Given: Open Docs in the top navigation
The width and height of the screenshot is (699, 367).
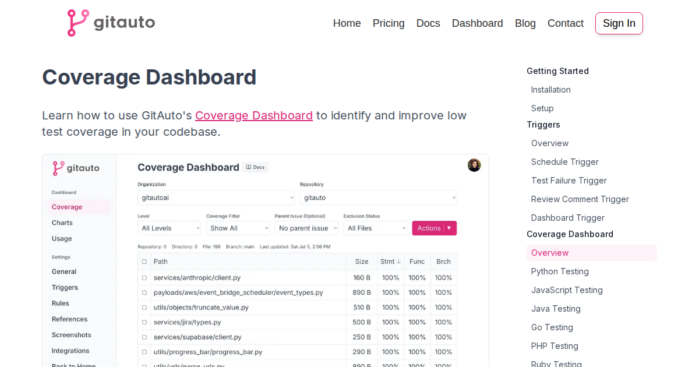Looking at the screenshot, I should coord(428,23).
